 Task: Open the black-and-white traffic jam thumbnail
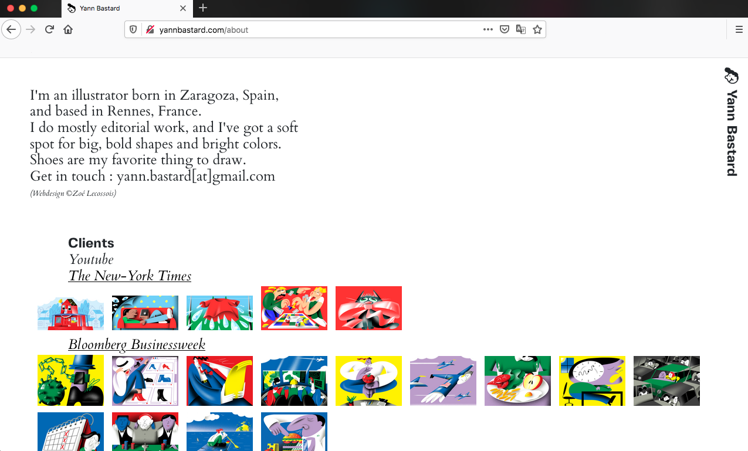tap(666, 381)
